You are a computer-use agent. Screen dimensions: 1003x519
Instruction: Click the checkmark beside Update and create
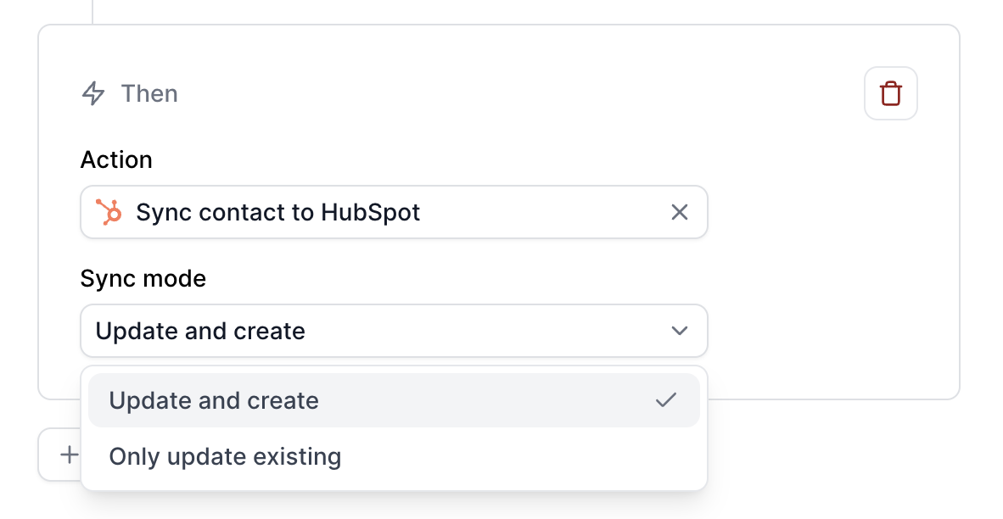[x=666, y=400]
